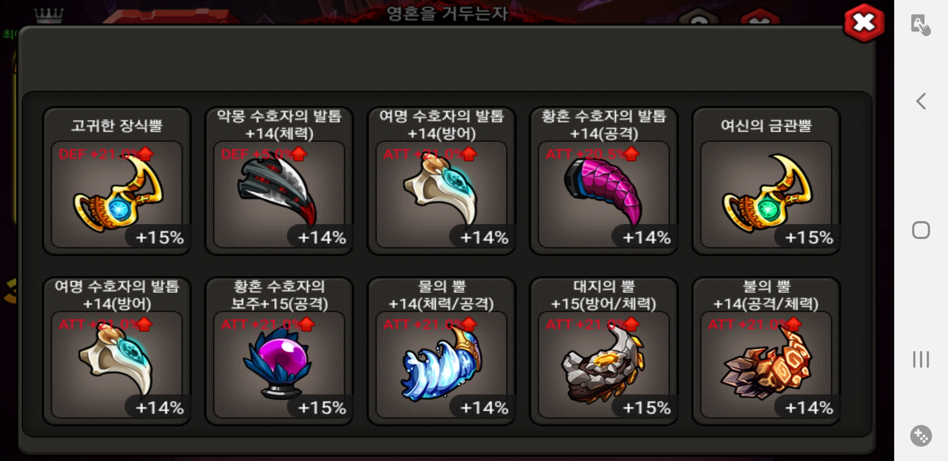Viewport: 948px width, 461px height.
Task: Choose the 여신의 금관뿔 green gem horn
Action: pyautogui.click(x=766, y=181)
